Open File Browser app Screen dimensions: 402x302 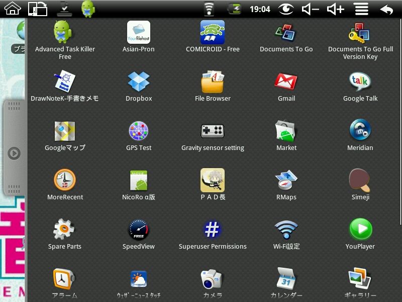[213, 86]
